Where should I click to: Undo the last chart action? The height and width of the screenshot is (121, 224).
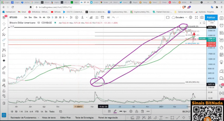(x=113, y=17)
